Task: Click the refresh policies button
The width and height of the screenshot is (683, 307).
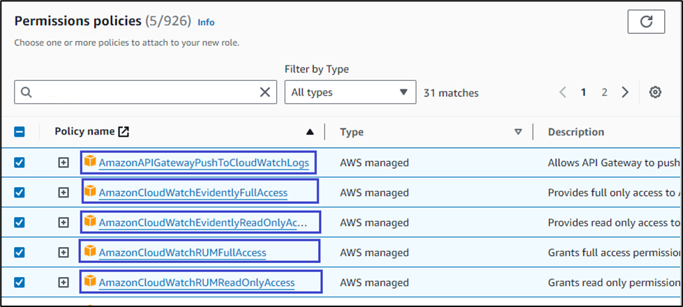Action: pos(645,22)
